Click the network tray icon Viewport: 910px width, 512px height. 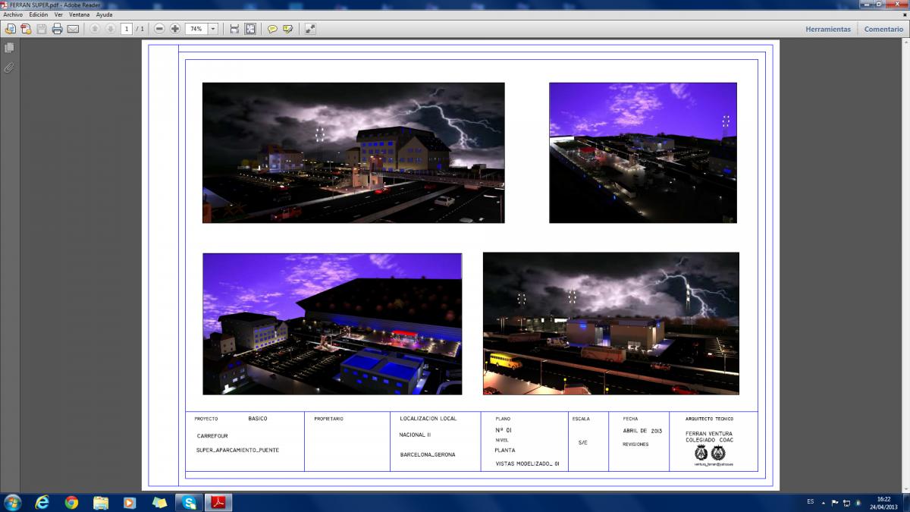click(846, 502)
